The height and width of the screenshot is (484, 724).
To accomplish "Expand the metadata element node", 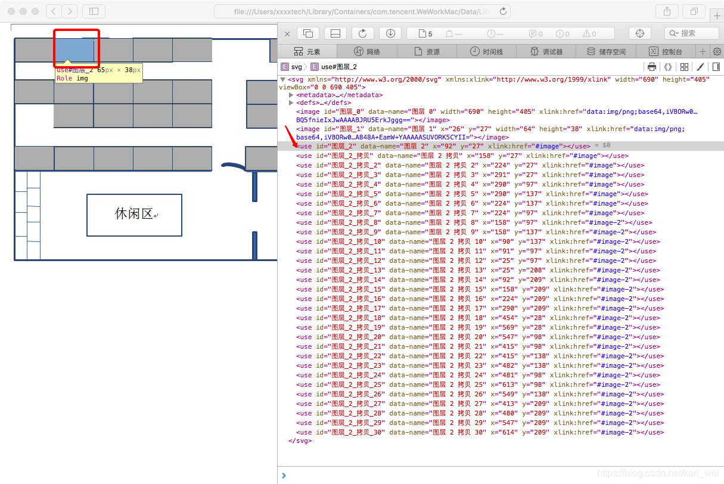I will 291,95.
